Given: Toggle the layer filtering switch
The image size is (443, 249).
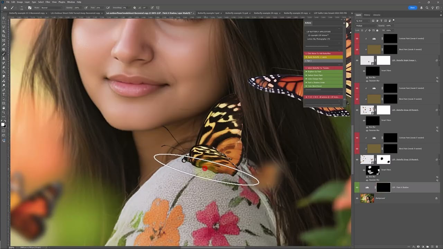Looking at the screenshot, I should point(394,21).
